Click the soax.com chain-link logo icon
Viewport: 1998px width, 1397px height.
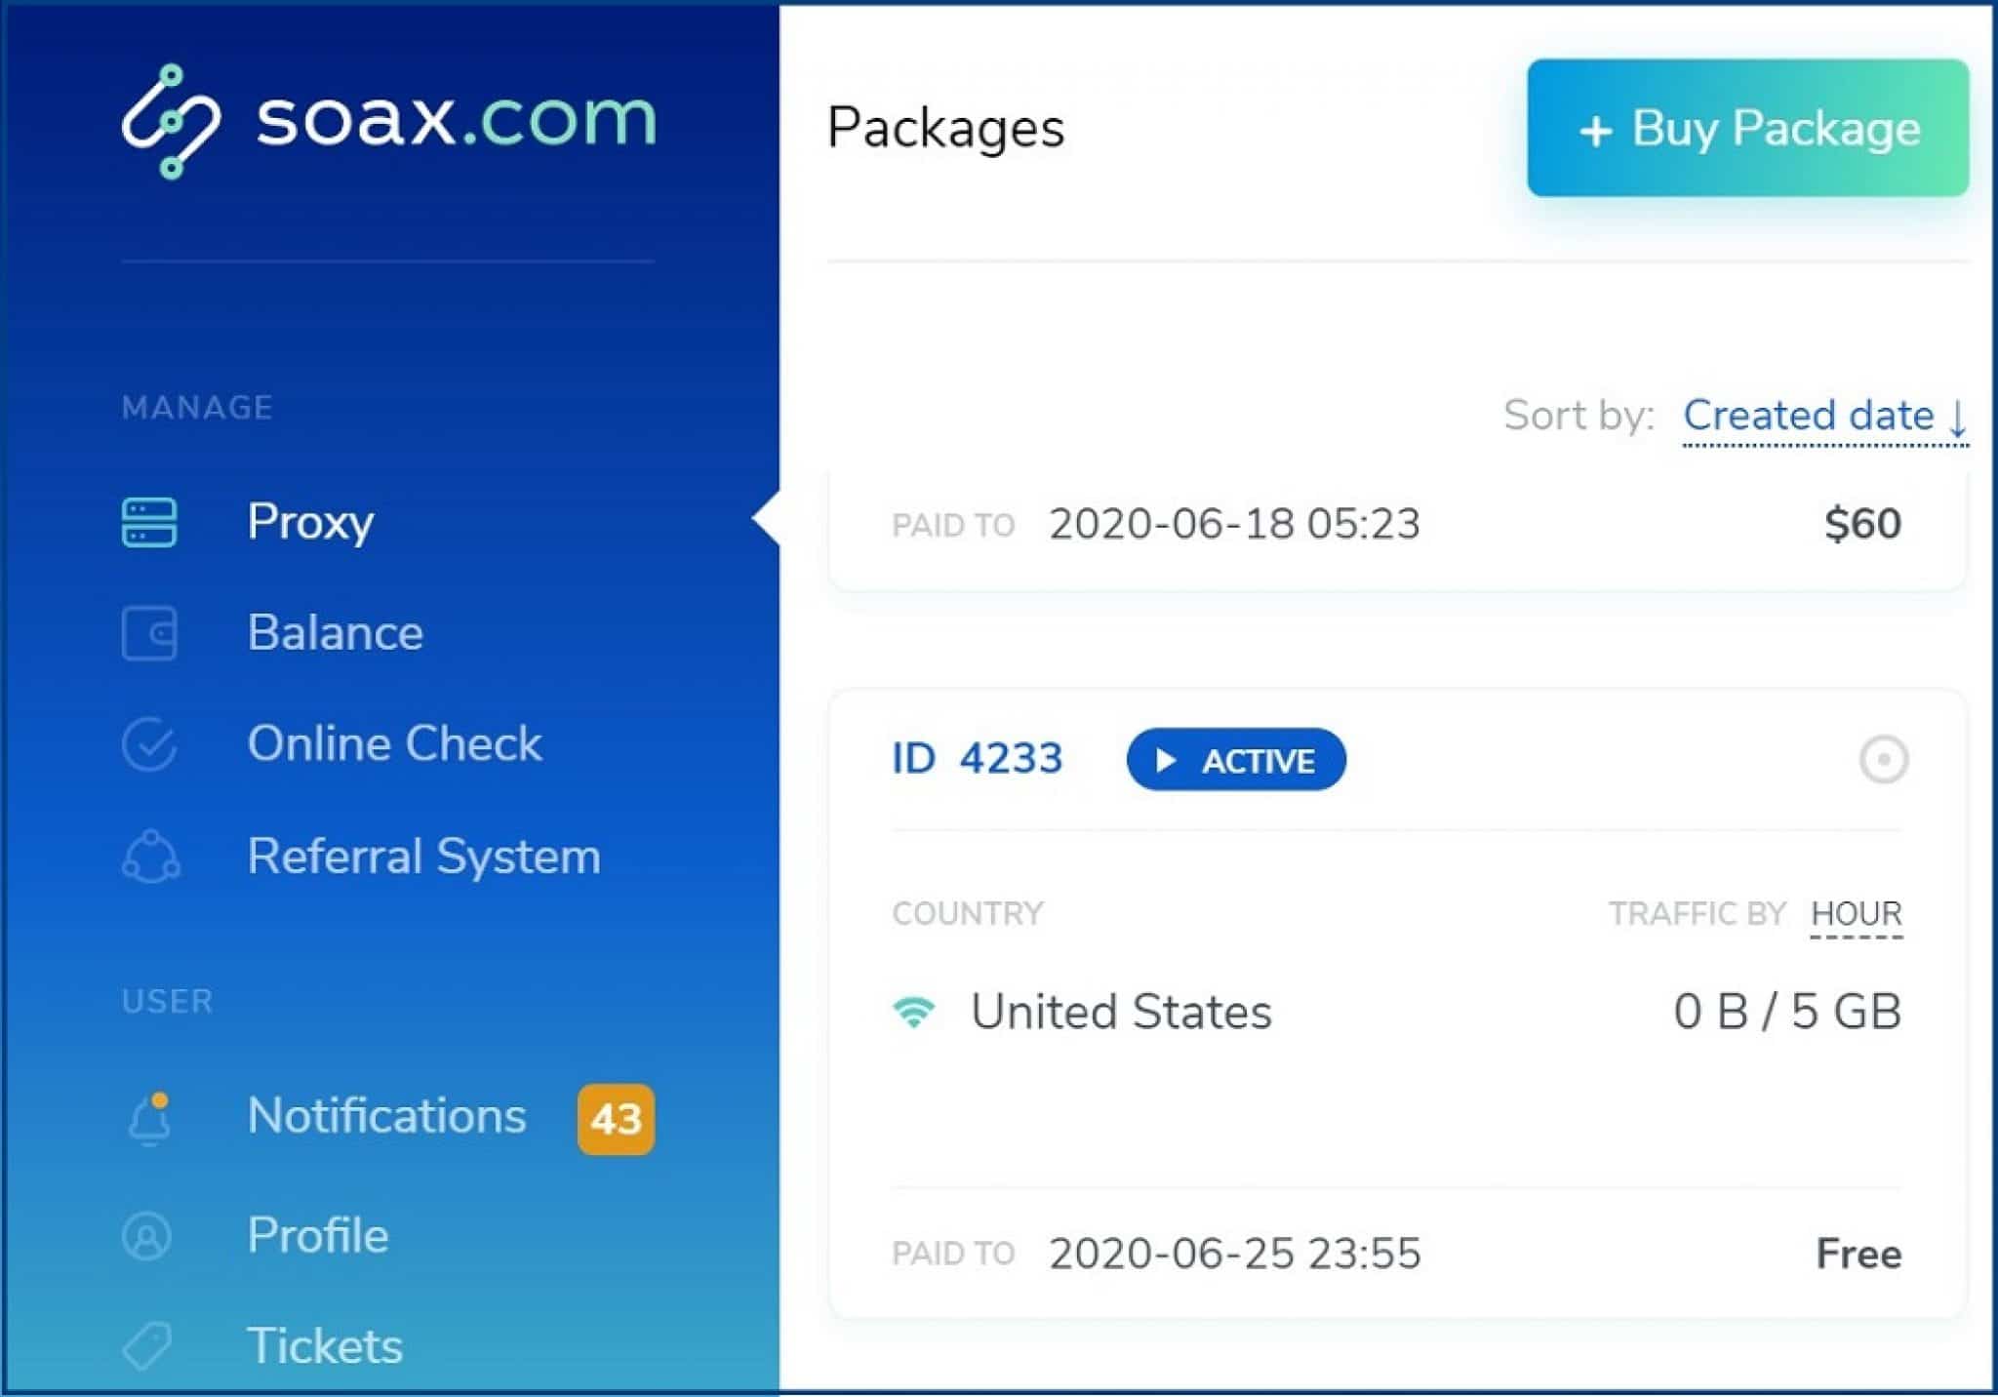click(x=171, y=122)
